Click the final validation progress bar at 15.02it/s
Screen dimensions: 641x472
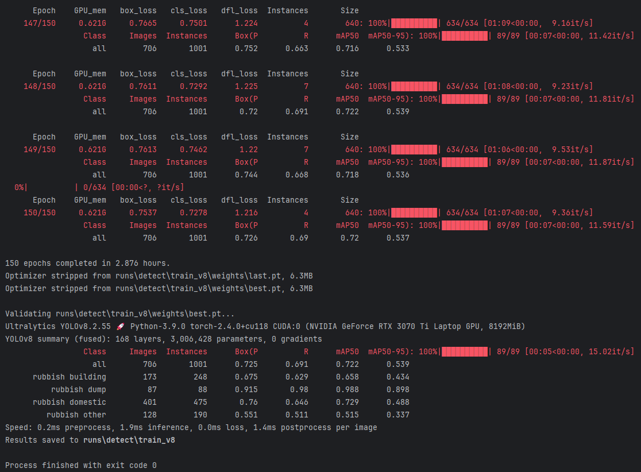465,351
